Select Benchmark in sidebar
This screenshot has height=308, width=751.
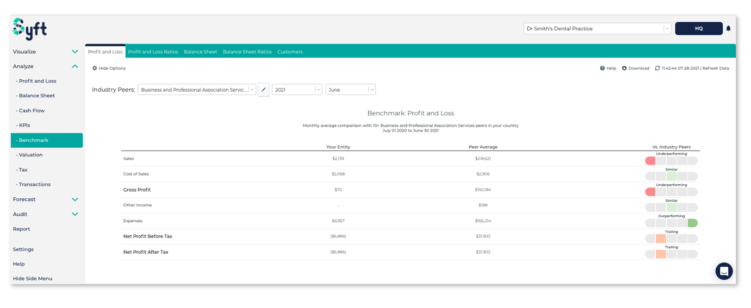pyautogui.click(x=47, y=140)
